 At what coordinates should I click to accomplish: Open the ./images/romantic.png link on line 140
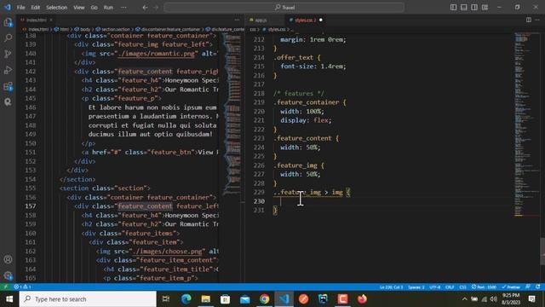click(x=158, y=53)
